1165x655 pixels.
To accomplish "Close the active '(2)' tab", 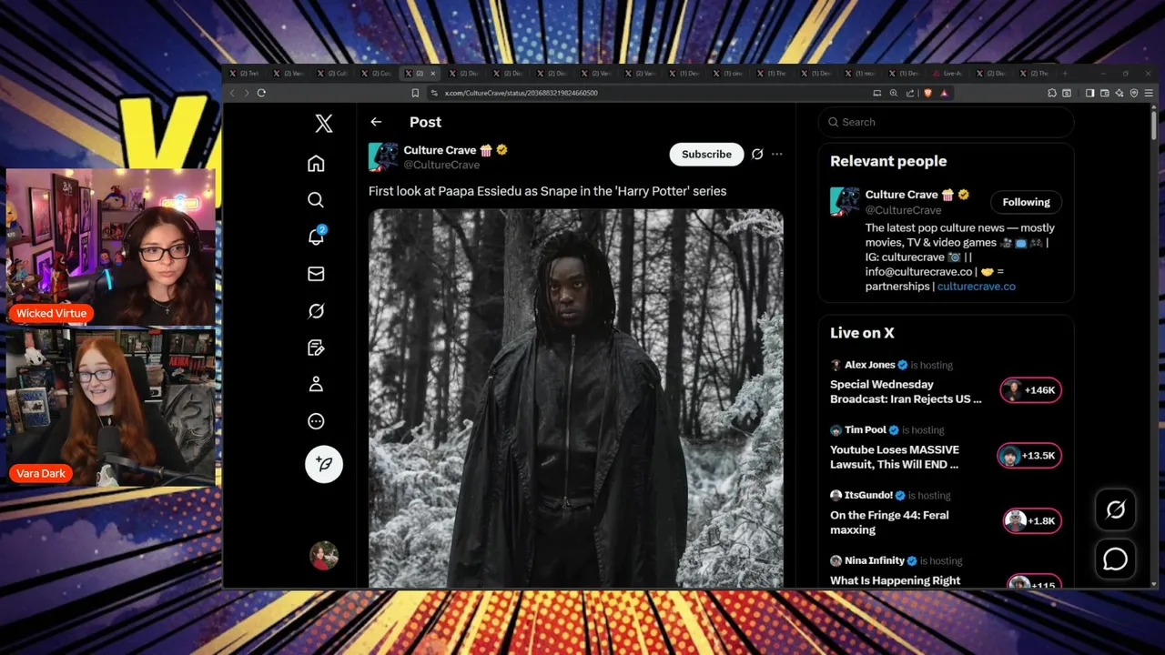I will 433,74.
